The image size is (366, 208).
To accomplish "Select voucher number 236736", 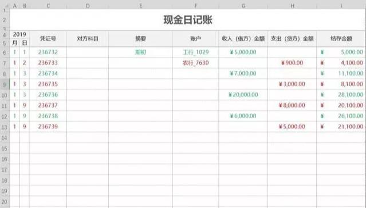I will 48,95.
